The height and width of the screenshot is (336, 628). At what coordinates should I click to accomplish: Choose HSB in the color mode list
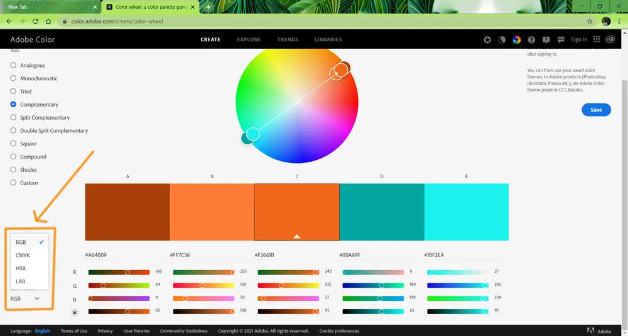[x=30, y=268]
